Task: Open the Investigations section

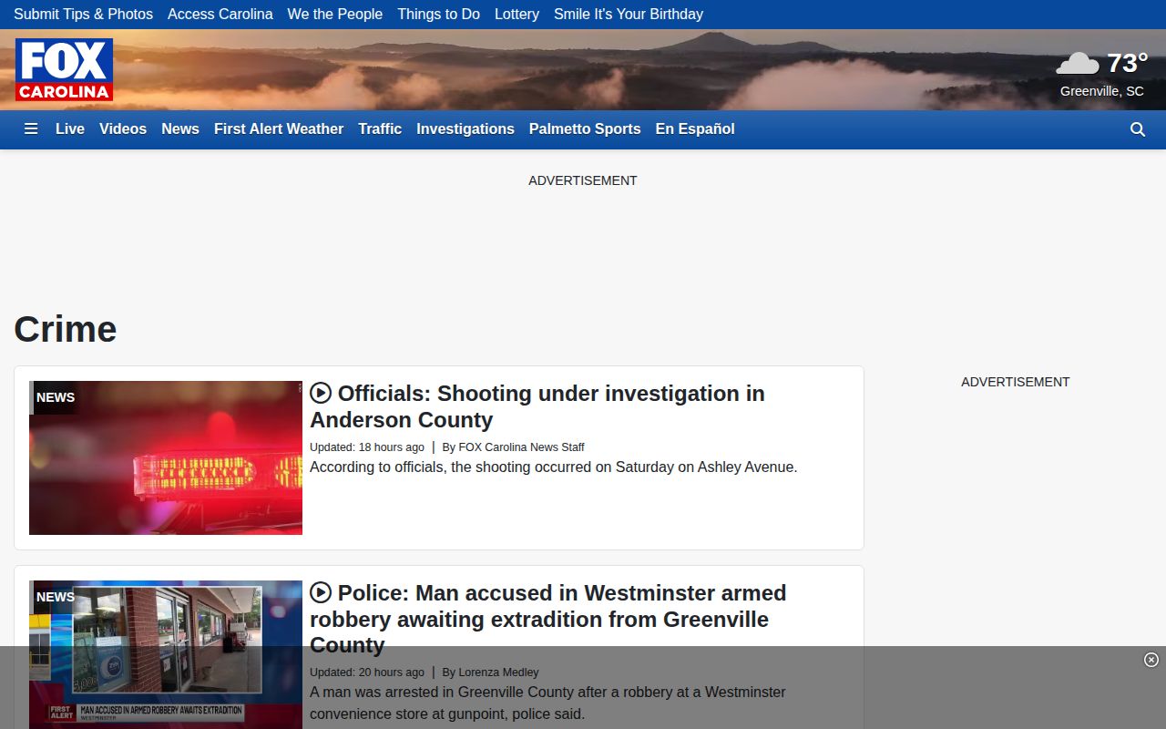Action: click(465, 129)
